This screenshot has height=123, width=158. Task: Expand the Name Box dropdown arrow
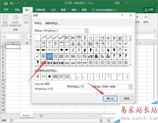pos(19,36)
